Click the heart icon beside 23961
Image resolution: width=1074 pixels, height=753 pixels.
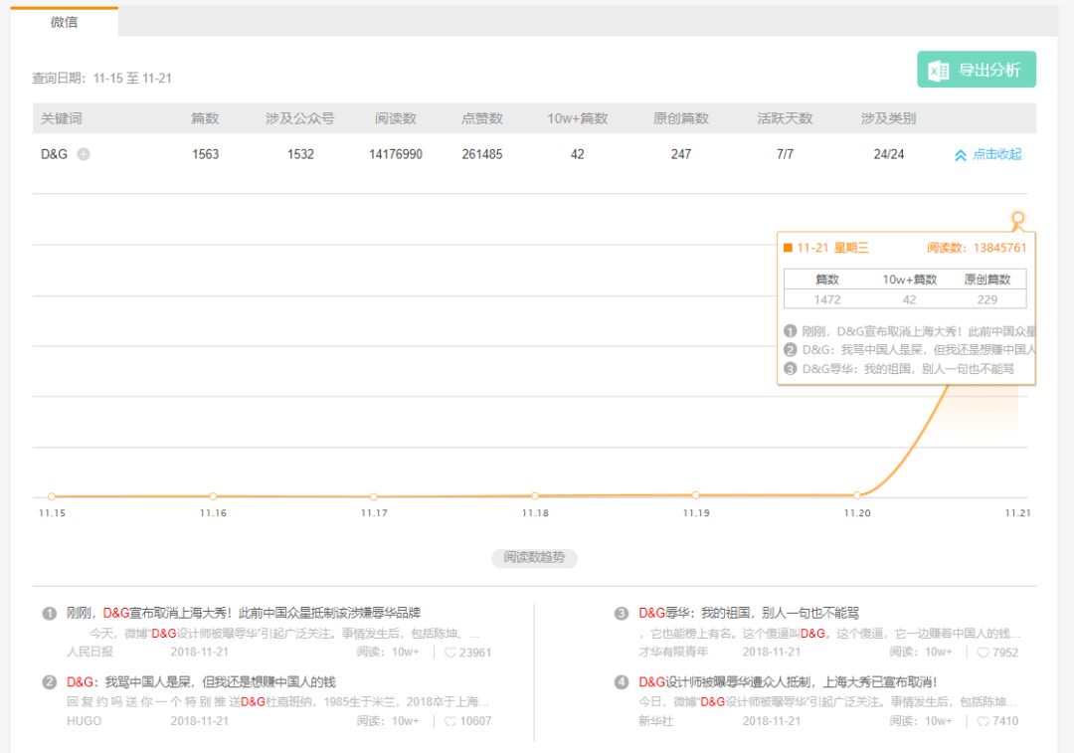click(450, 653)
